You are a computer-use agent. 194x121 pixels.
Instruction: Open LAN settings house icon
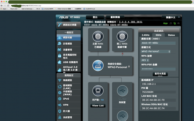point(60,87)
